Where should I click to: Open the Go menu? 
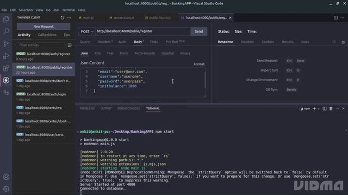click(48, 10)
